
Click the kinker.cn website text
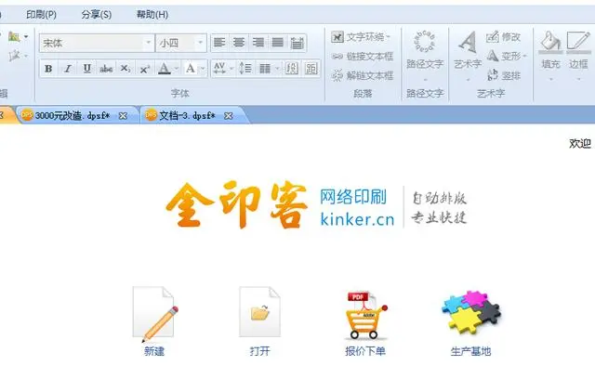(357, 219)
